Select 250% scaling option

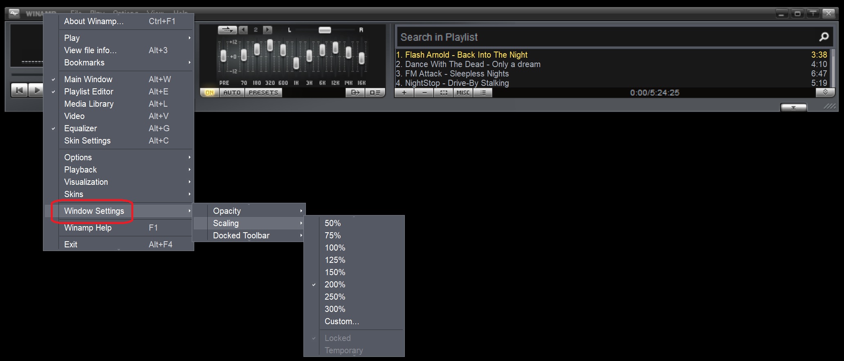coord(354,297)
